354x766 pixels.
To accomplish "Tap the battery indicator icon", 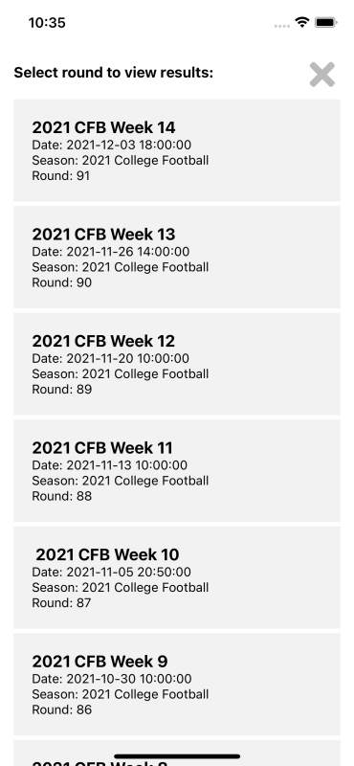I will (x=325, y=22).
